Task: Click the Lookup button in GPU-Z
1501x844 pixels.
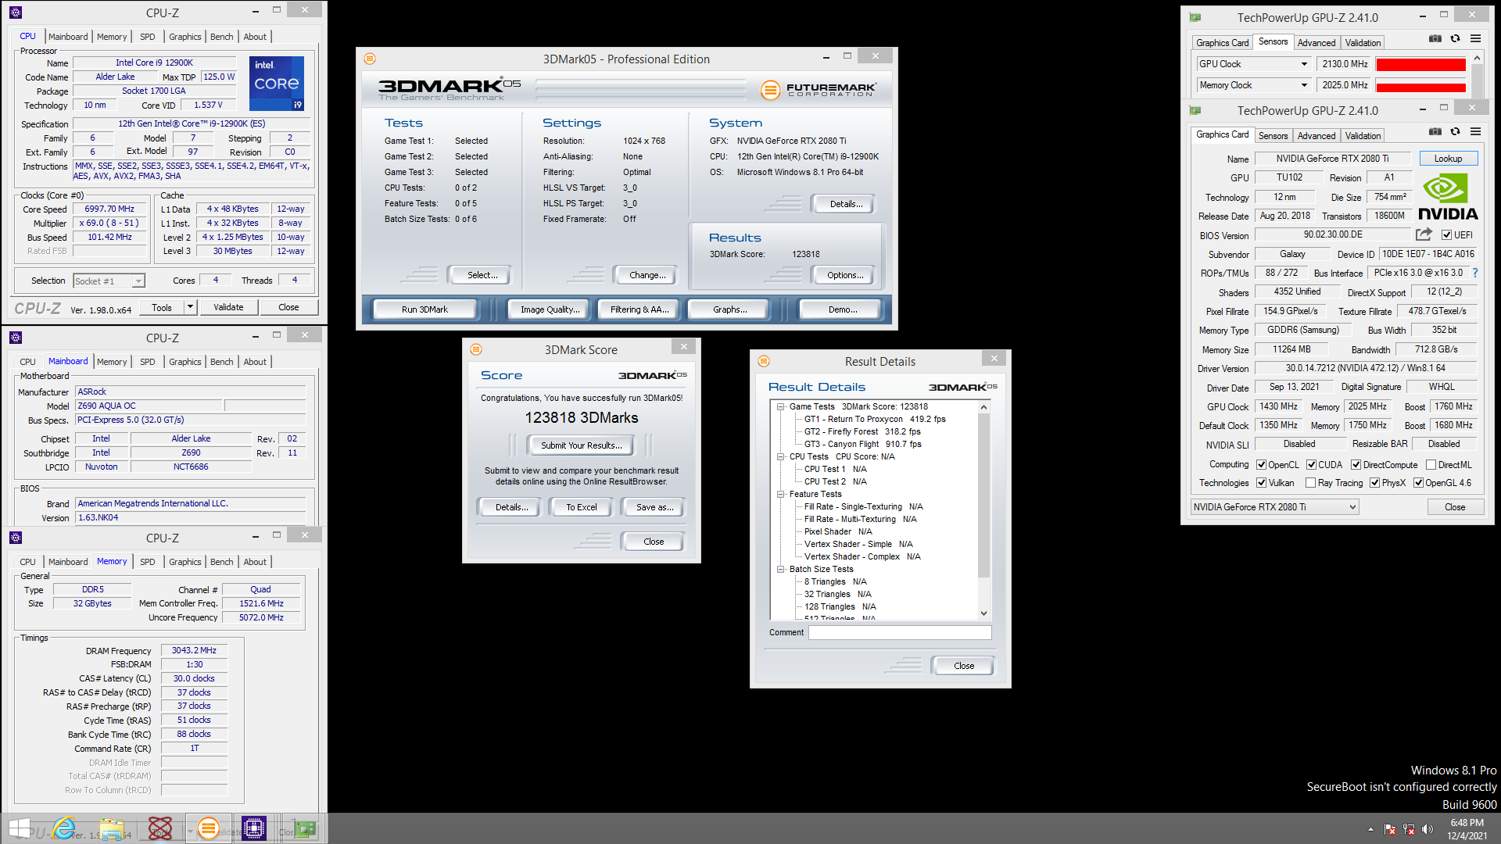Action: [x=1448, y=159]
